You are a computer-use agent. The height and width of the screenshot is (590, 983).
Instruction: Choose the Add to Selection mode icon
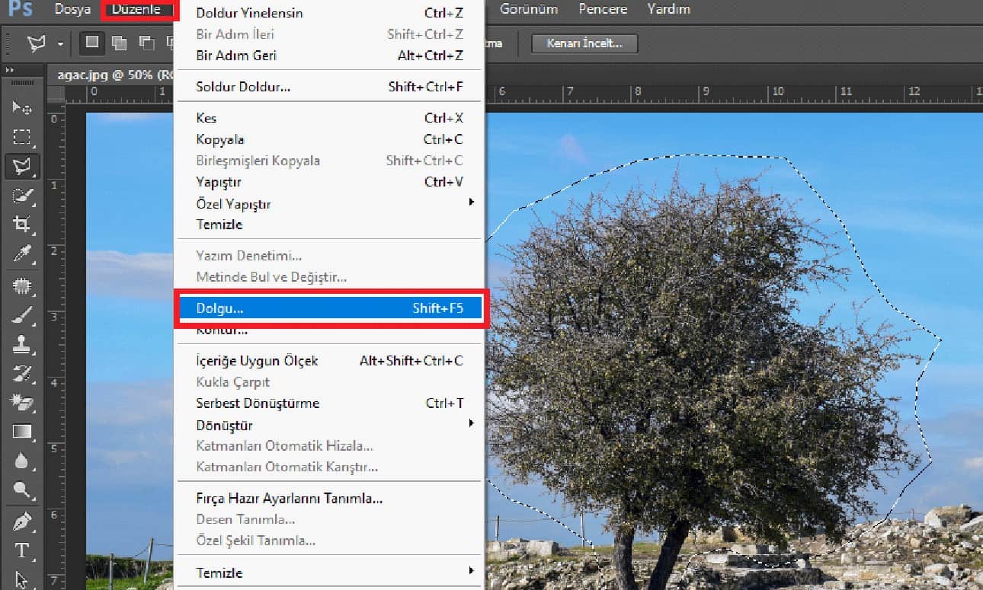119,43
